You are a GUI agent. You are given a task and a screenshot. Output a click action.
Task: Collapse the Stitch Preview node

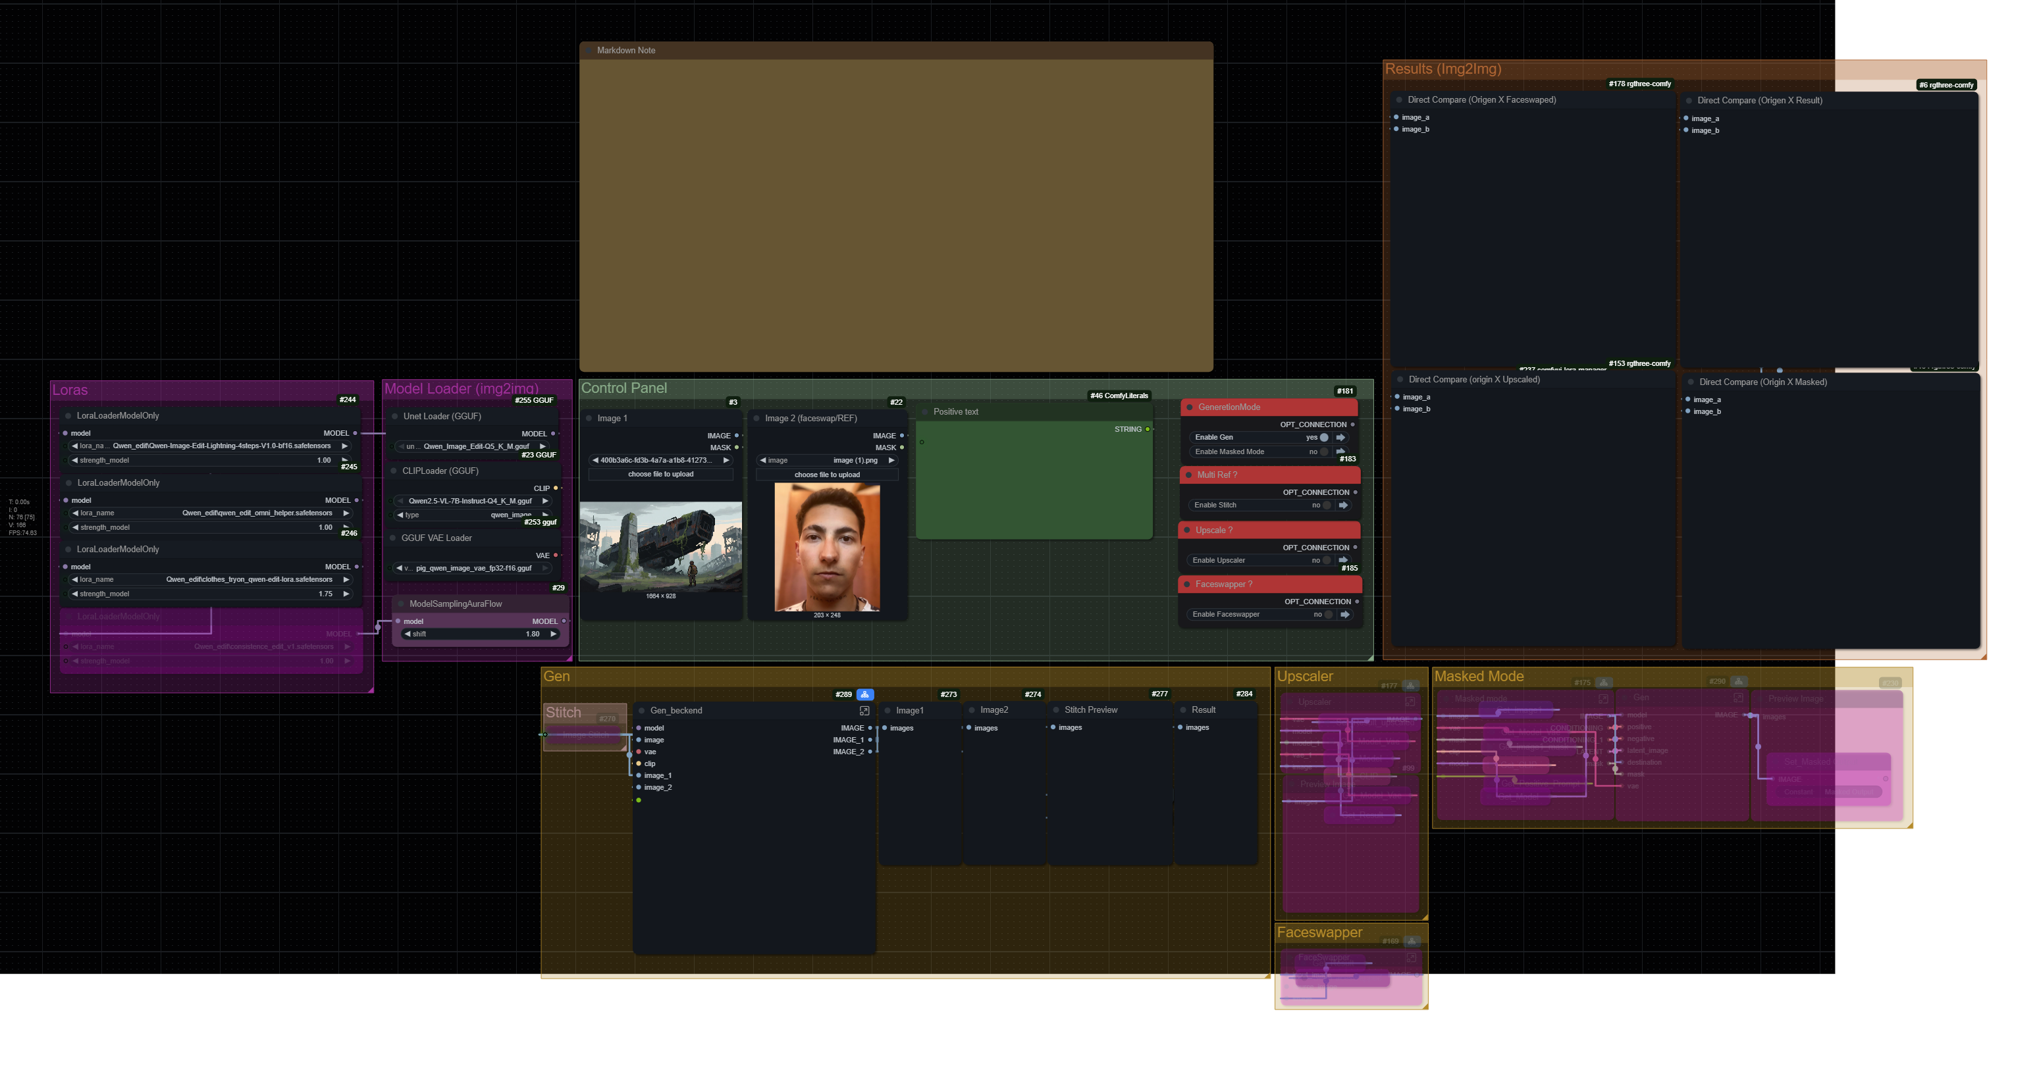(x=1056, y=710)
